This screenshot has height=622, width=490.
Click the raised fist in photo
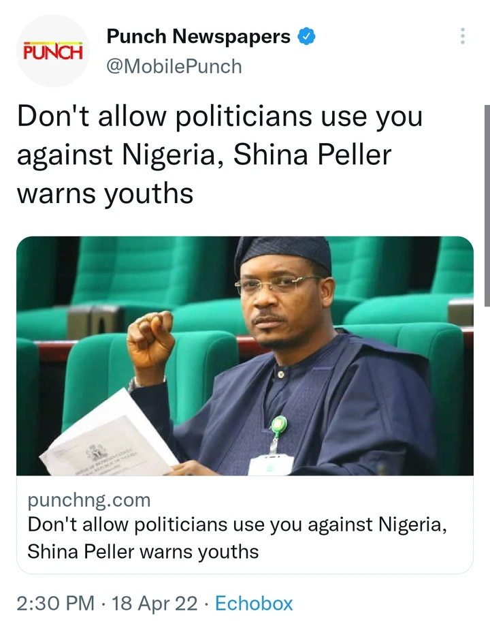click(151, 341)
